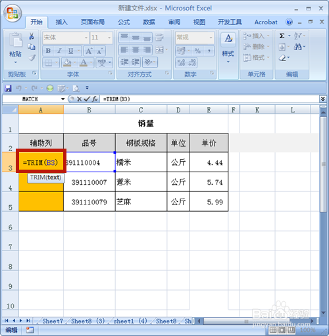The height and width of the screenshot is (336, 329).
Task: Toggle middle vertical alignment
Action: tap(136, 37)
